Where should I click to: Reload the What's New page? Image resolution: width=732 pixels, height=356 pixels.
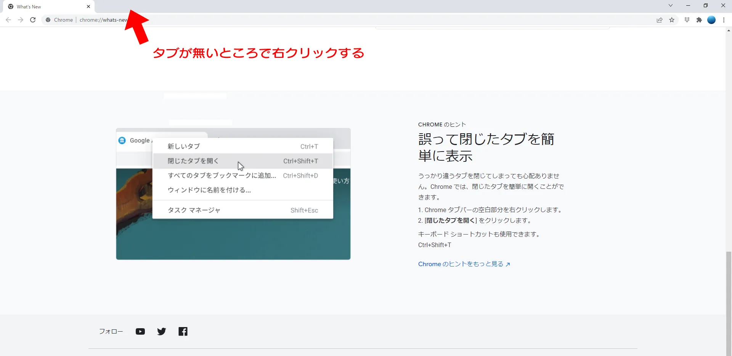coord(33,20)
